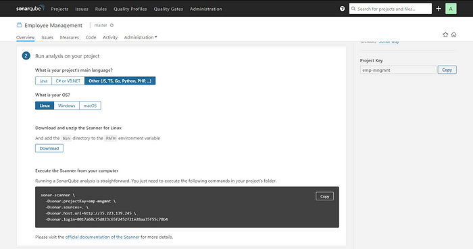Choose macOS as your OS
This screenshot has width=473, height=249.
click(x=90, y=106)
